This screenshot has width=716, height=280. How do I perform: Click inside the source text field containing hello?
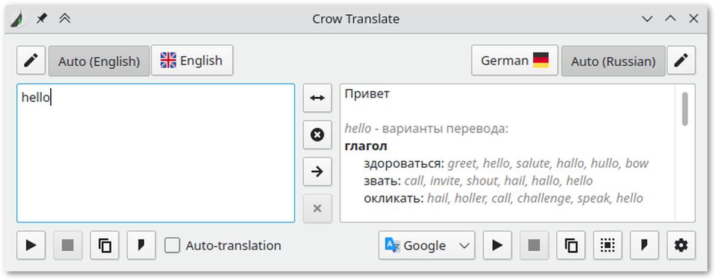pyautogui.click(x=156, y=153)
